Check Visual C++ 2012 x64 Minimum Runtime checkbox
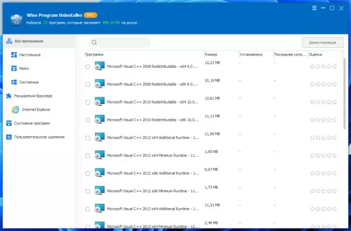Image resolution: width=351 pixels, height=231 pixels. pos(88,155)
